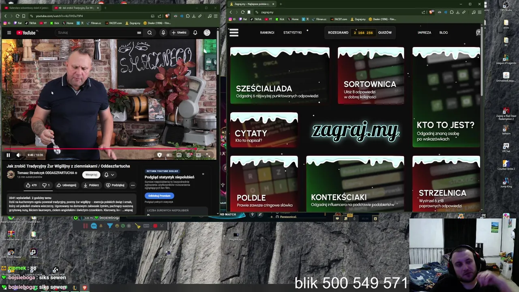Open IMPREZA on Zagraj.my
The width and height of the screenshot is (519, 292).
[425, 32]
